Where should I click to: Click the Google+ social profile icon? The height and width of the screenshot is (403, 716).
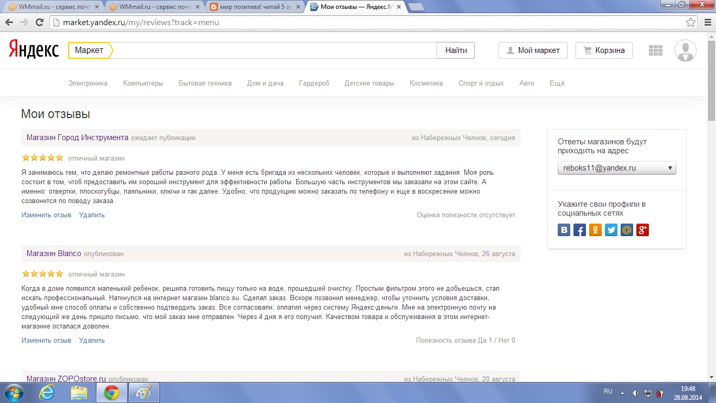pyautogui.click(x=643, y=230)
